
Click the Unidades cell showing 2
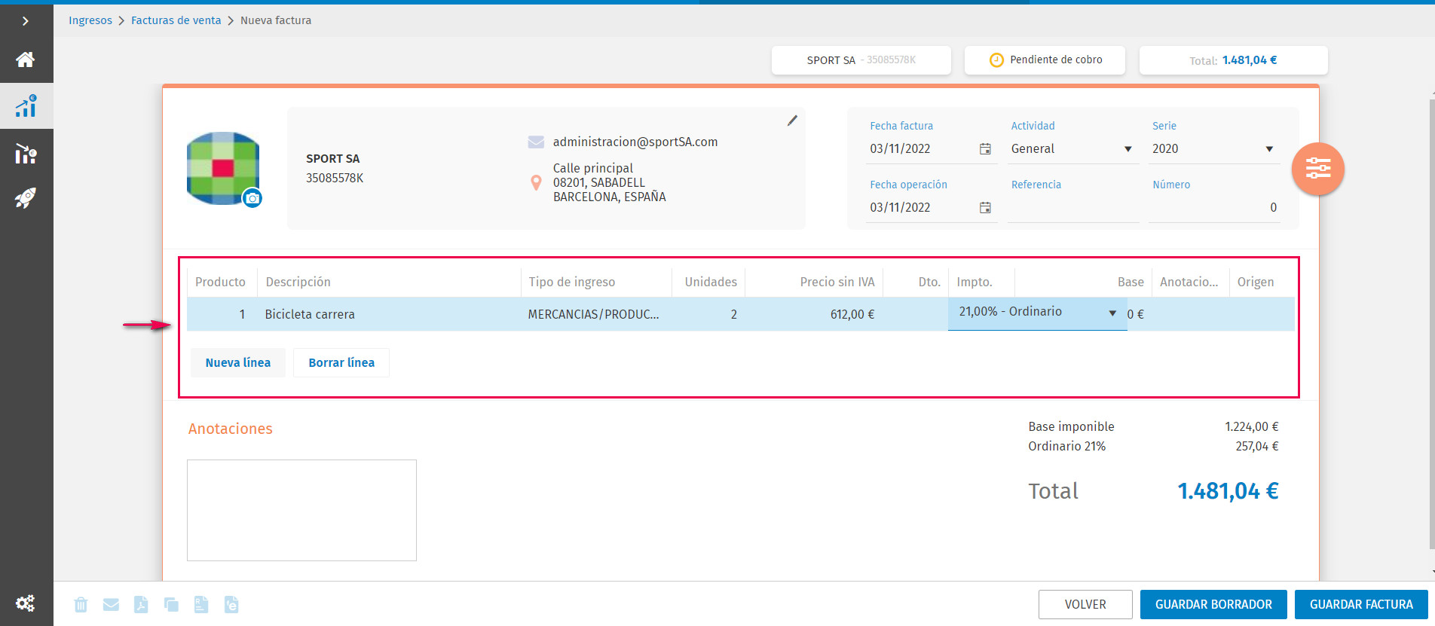[x=708, y=314]
